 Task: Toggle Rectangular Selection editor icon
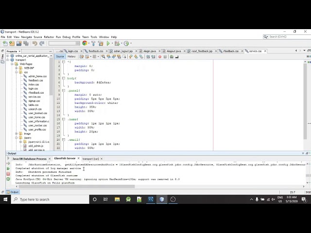coord(124,57)
